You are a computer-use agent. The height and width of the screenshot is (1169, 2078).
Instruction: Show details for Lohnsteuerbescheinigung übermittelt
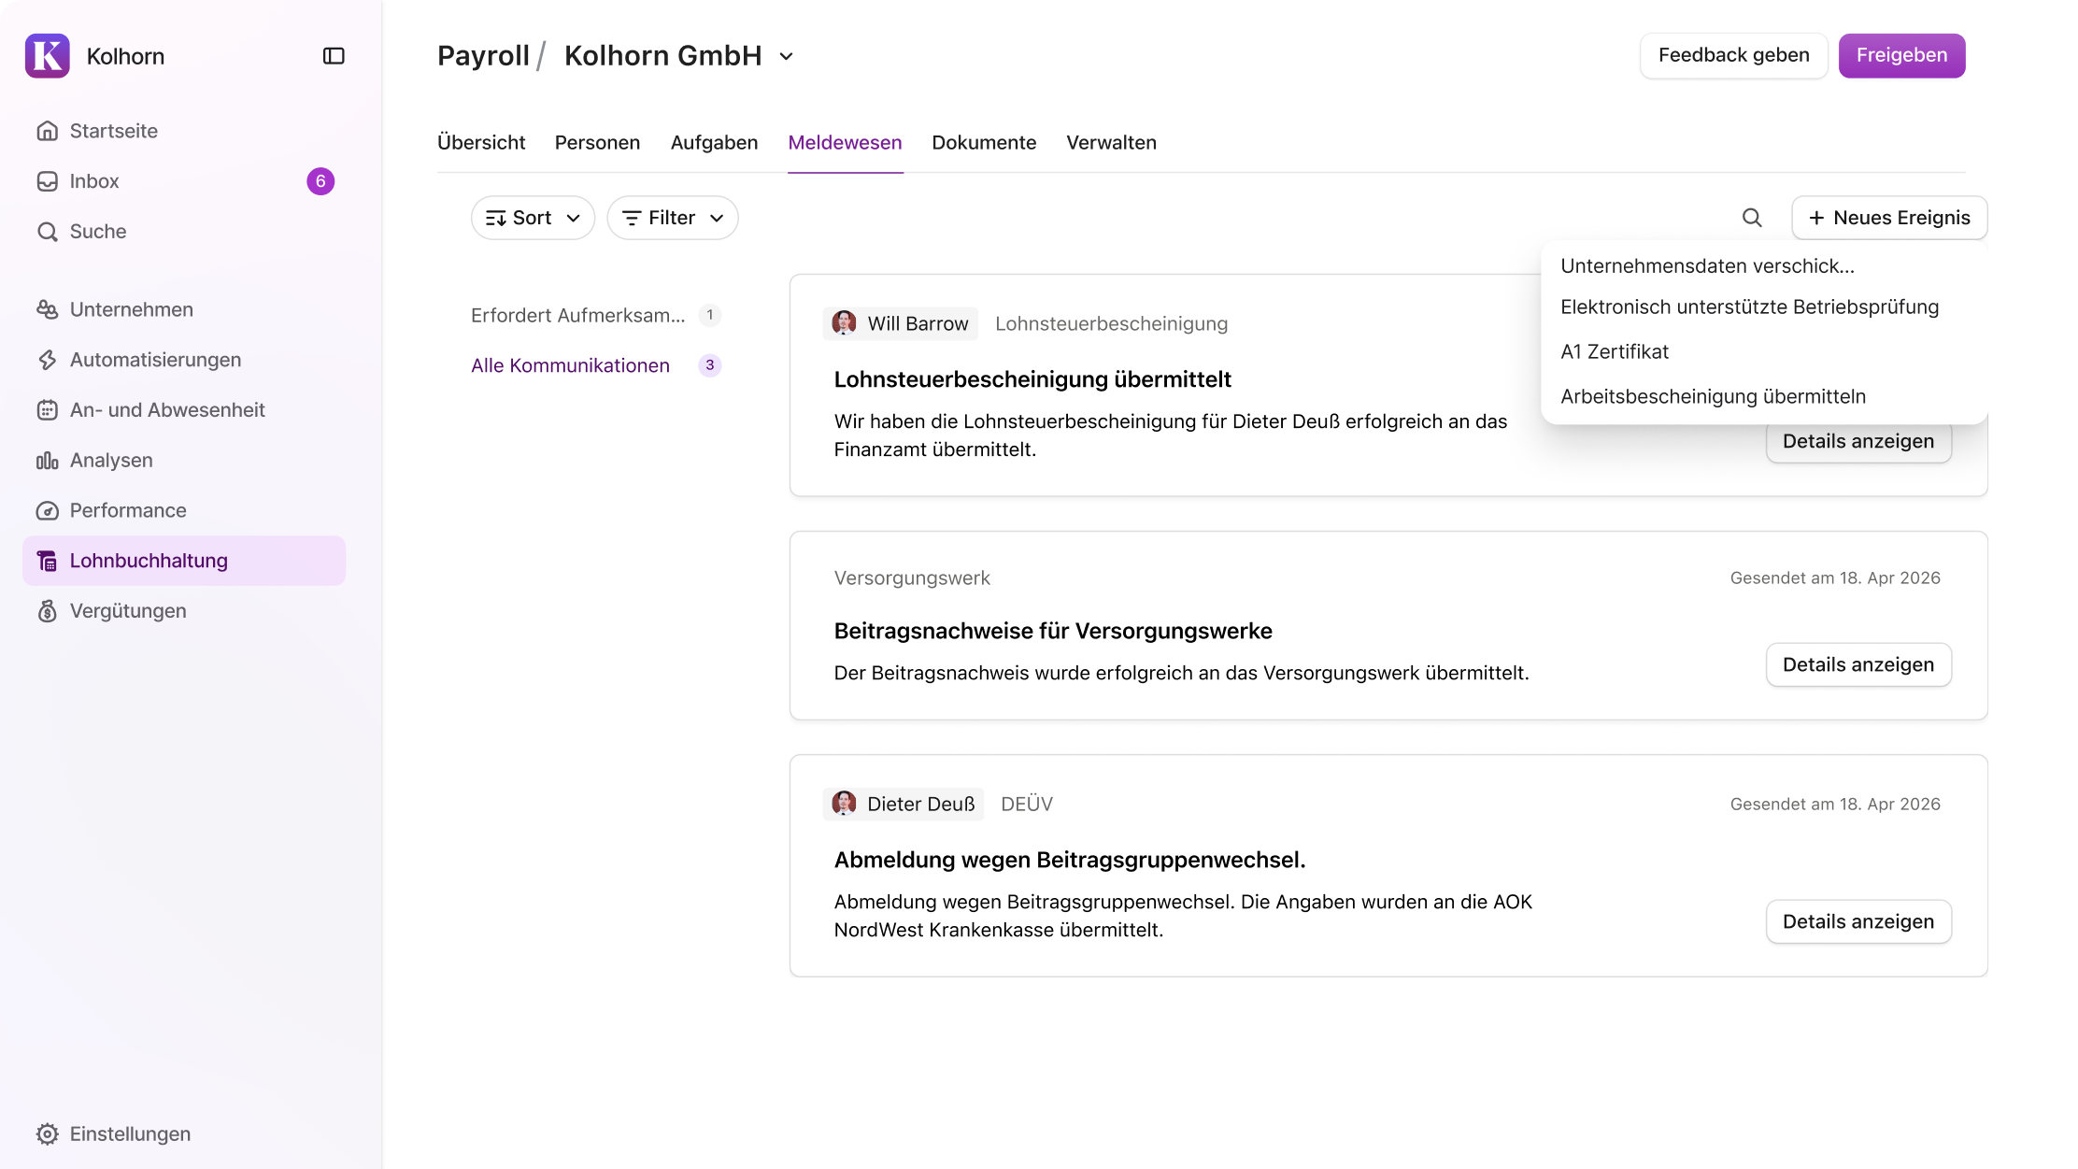pyautogui.click(x=1857, y=443)
